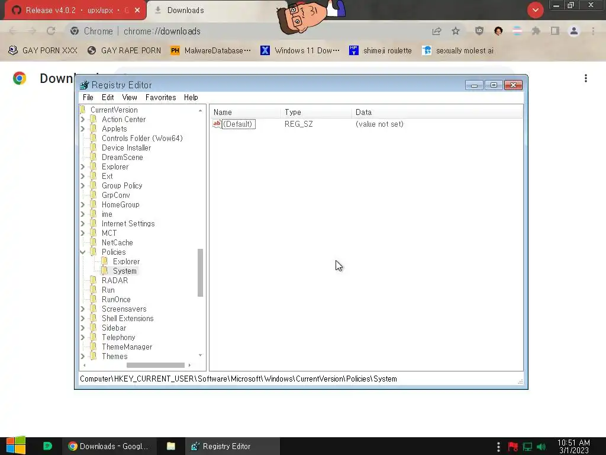Screen dimensions: 606x455
Task: Open the Downloads page more-actions menu
Action: click(x=586, y=79)
